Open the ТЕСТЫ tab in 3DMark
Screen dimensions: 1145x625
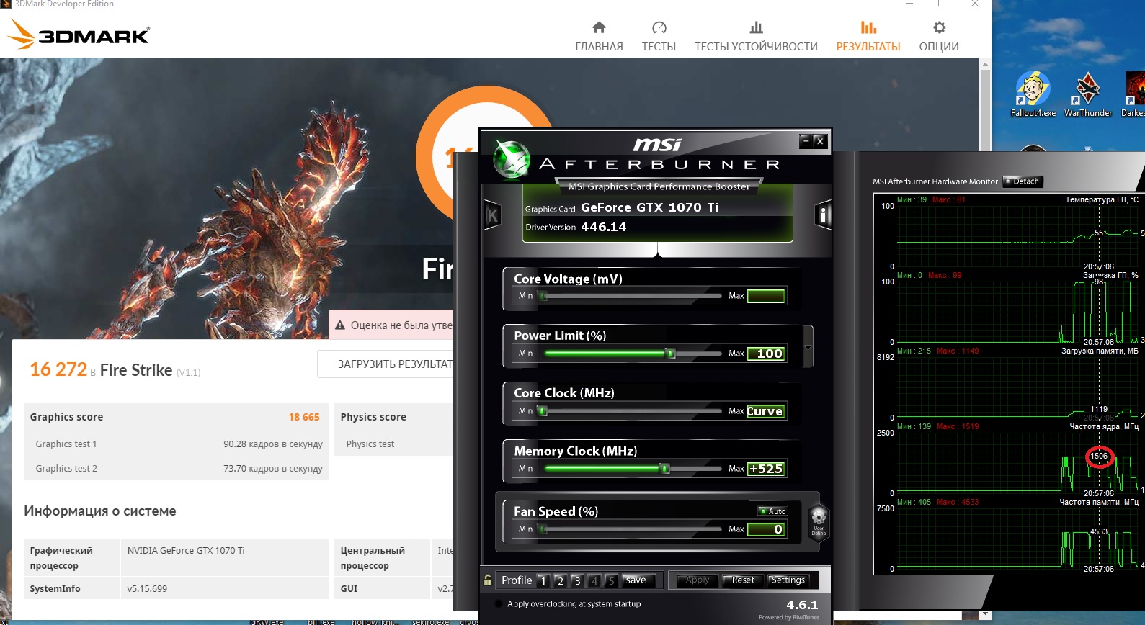point(659,37)
